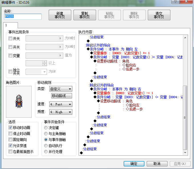Click the knight character graphic thumbnail
Screen dimensions: 194x169
(19, 102)
